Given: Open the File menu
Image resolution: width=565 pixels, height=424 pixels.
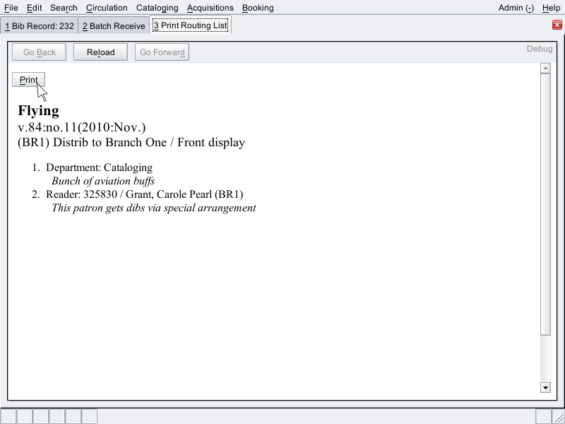Looking at the screenshot, I should [x=11, y=8].
